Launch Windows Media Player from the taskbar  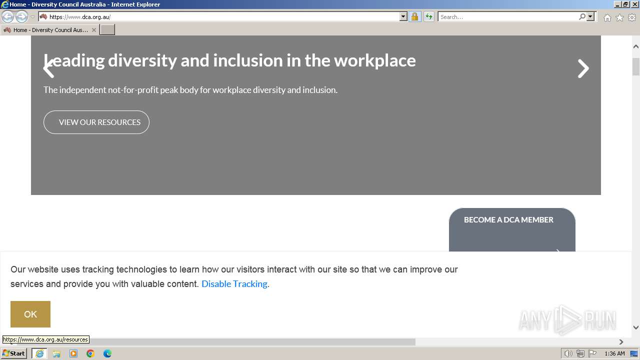73,353
